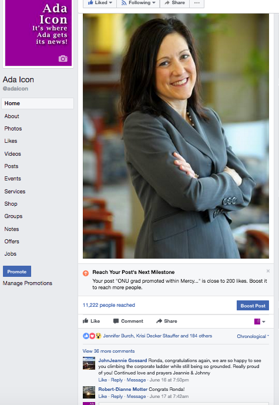Open the purple page identity selector
Screen dimensions: 279x405
click(x=260, y=322)
